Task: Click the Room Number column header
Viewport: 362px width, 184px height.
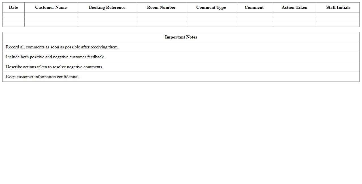Action: coord(161,7)
